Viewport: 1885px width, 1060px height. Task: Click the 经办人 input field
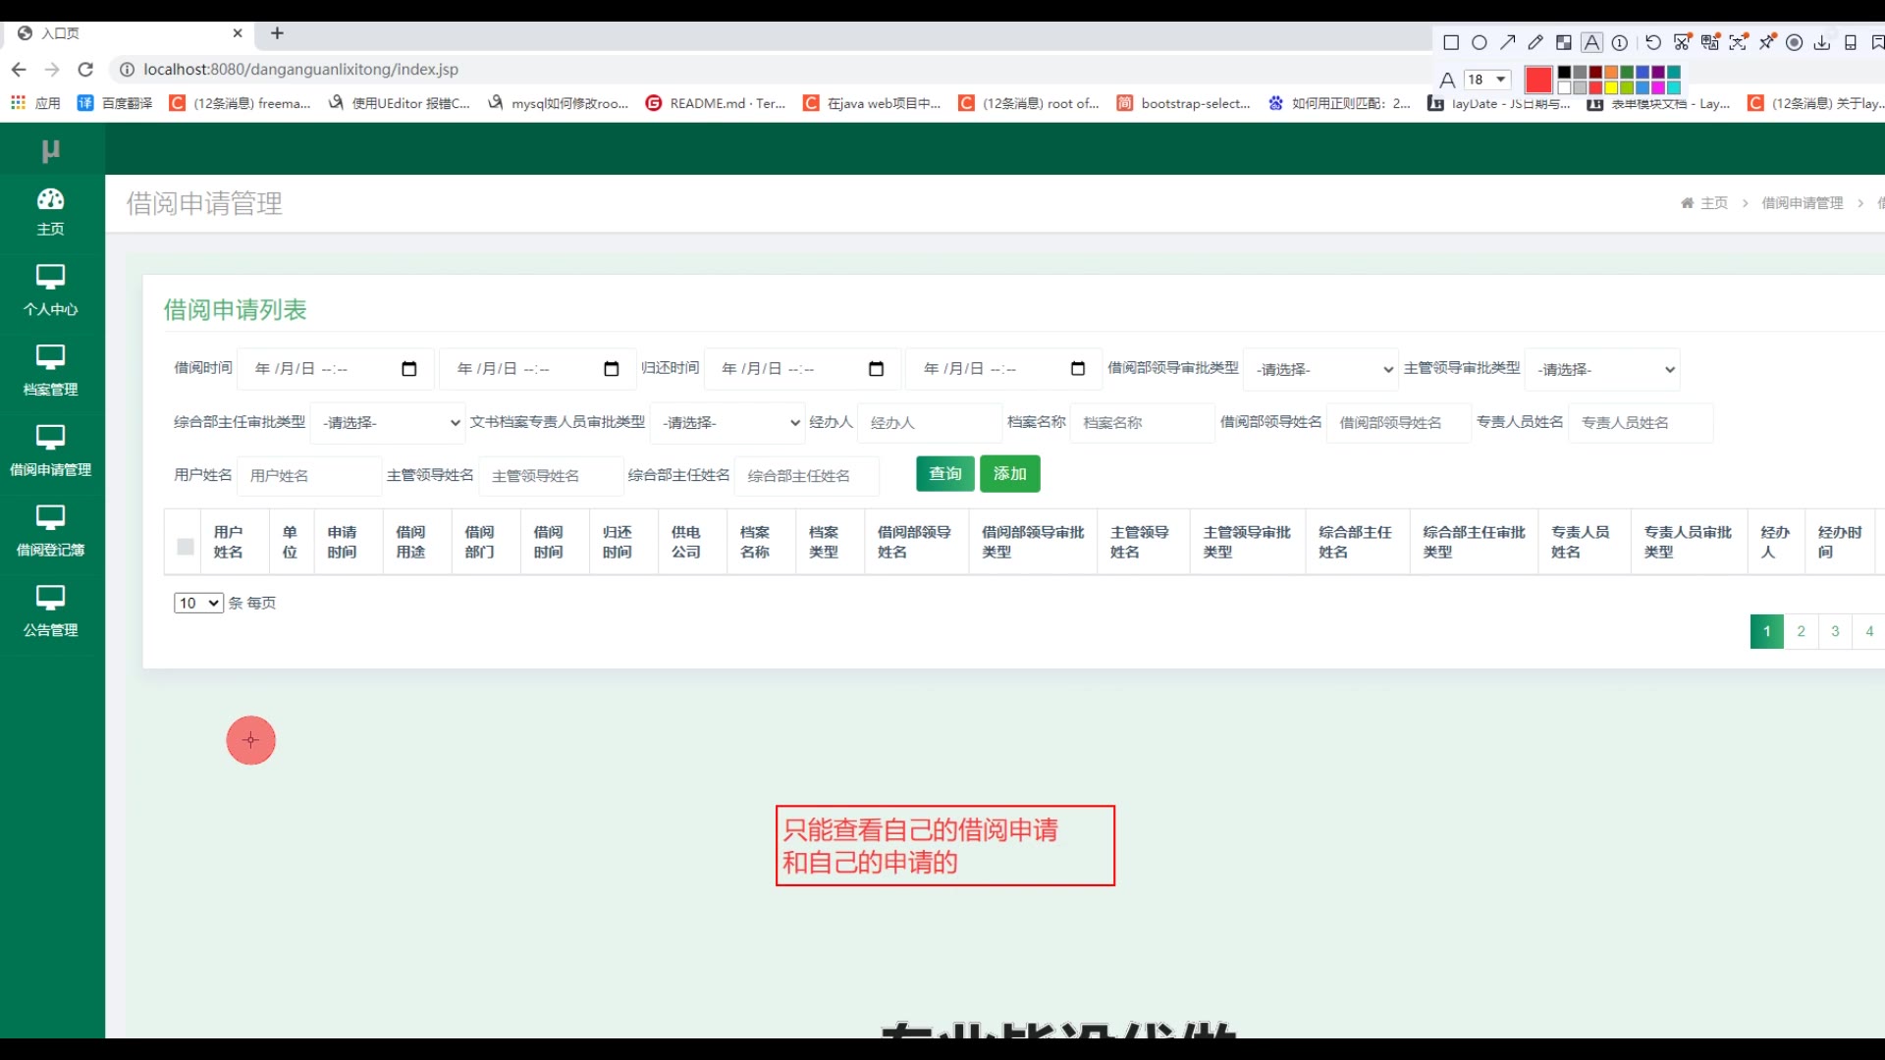(929, 423)
